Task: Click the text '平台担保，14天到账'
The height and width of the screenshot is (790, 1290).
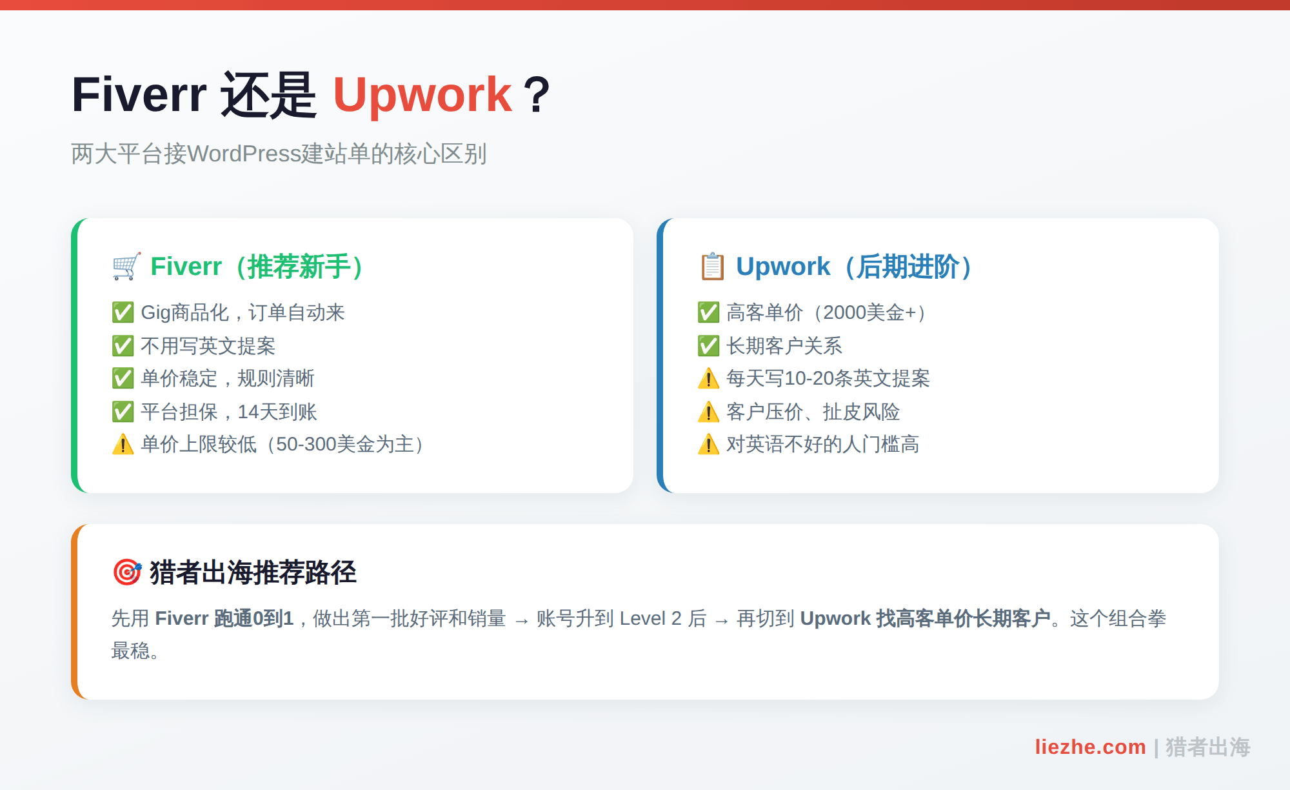Action: click(228, 412)
